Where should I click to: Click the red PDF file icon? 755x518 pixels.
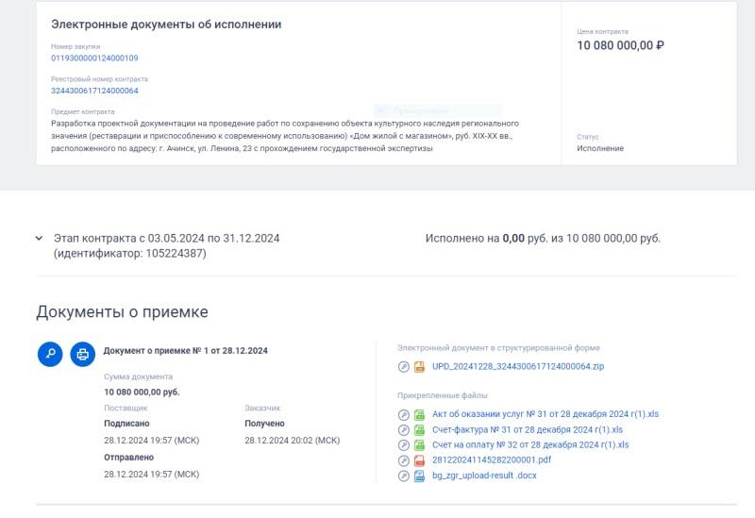(x=419, y=460)
